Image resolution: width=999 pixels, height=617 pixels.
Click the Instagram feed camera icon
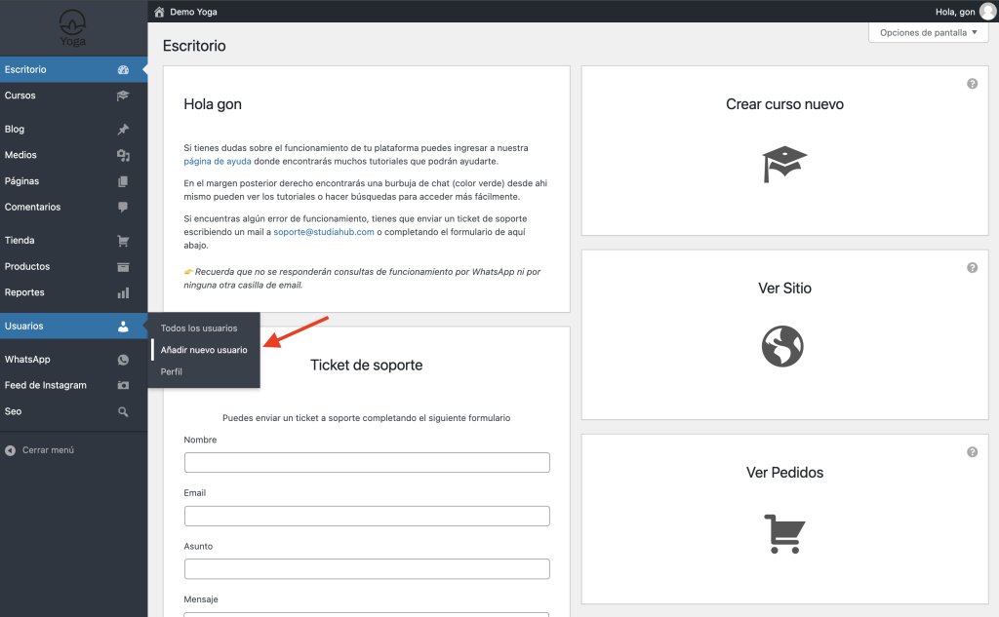pyautogui.click(x=123, y=386)
